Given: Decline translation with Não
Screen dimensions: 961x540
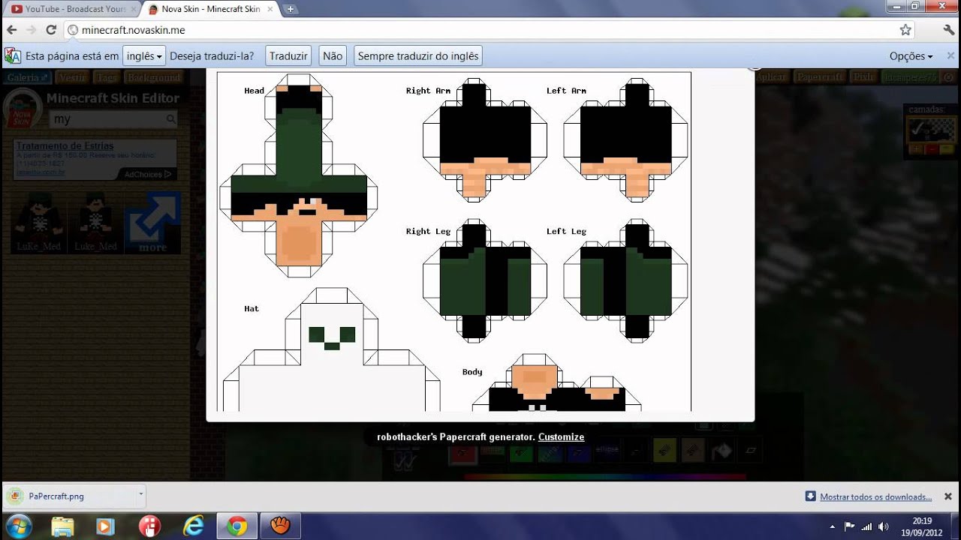Looking at the screenshot, I should 333,56.
